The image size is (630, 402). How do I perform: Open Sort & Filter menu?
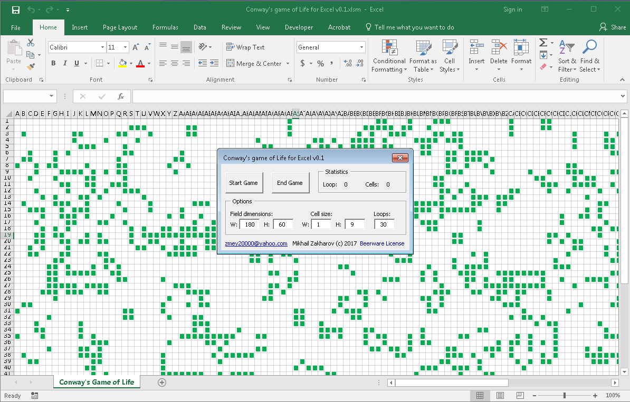click(x=567, y=56)
